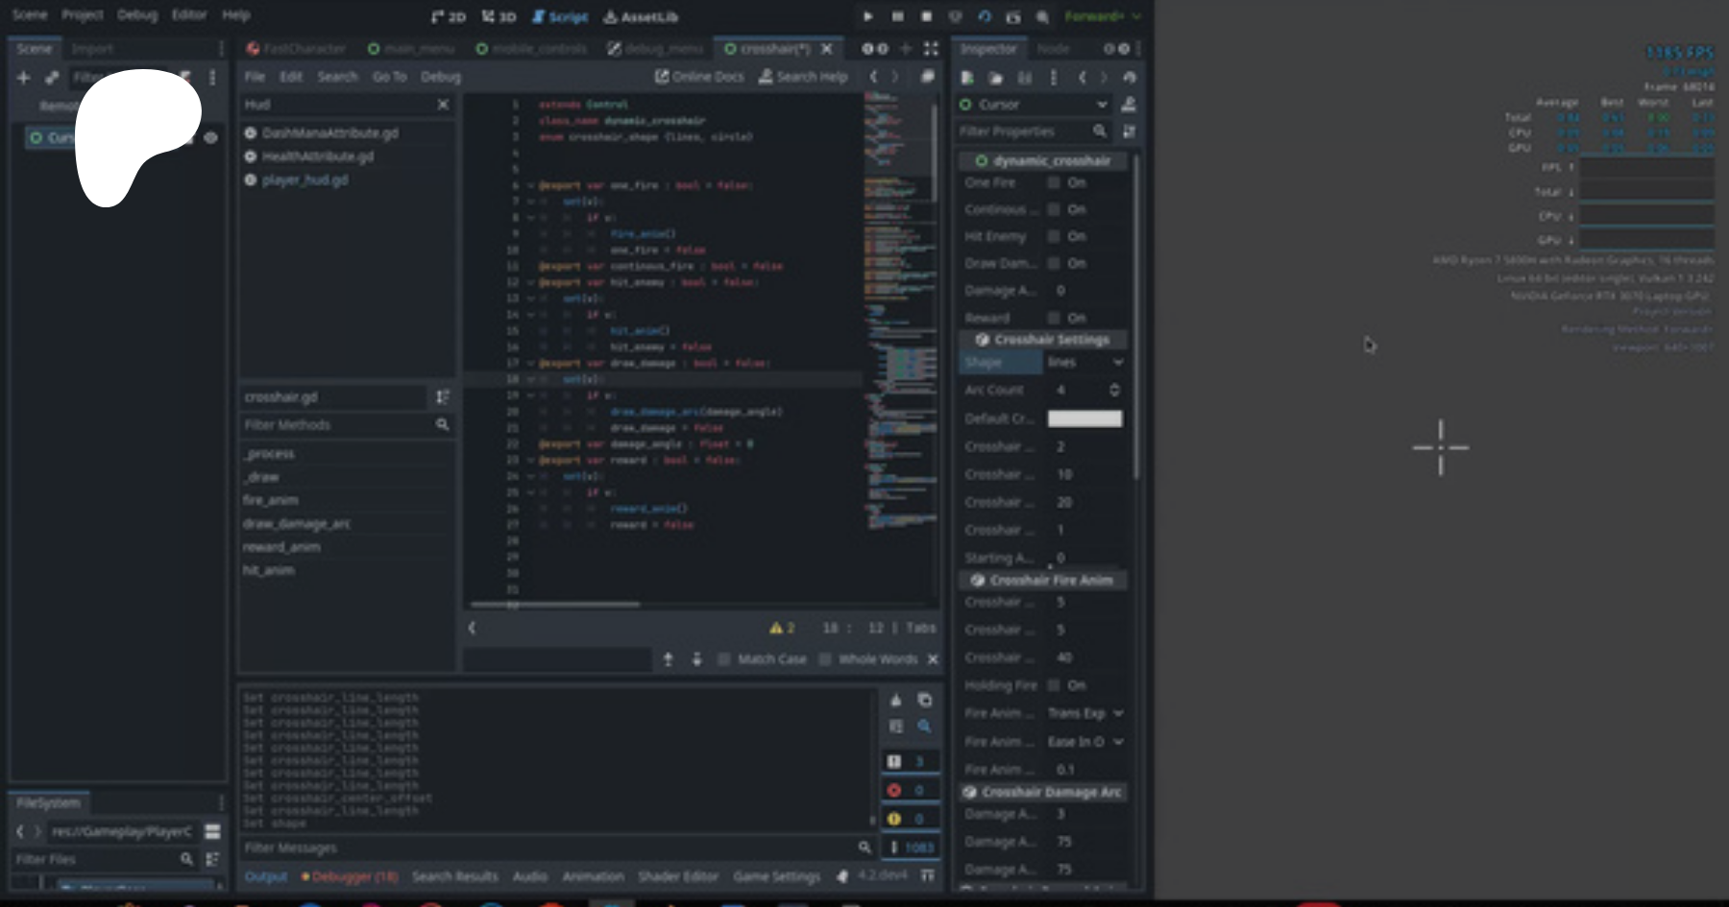Copy the output panel selection
Screen dimensions: 1729x907
pyautogui.click(x=924, y=700)
